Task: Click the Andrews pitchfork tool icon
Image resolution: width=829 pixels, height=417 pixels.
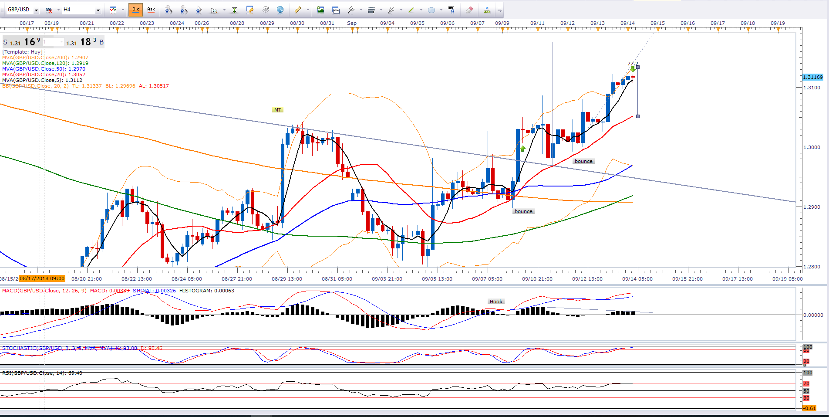Action: (x=351, y=10)
